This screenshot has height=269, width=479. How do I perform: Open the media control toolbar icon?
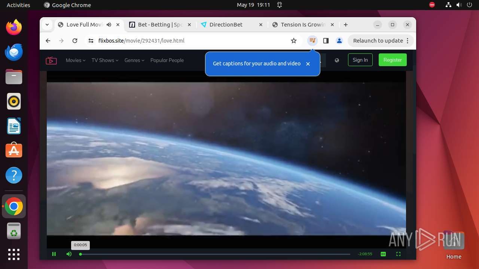coord(312,41)
